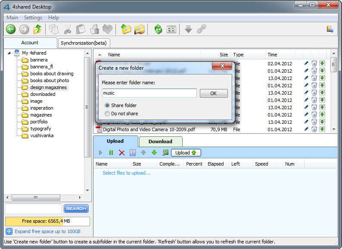Confirm folder name with OK button
Image resolution: width=342 pixels, height=249 pixels.
click(x=214, y=93)
